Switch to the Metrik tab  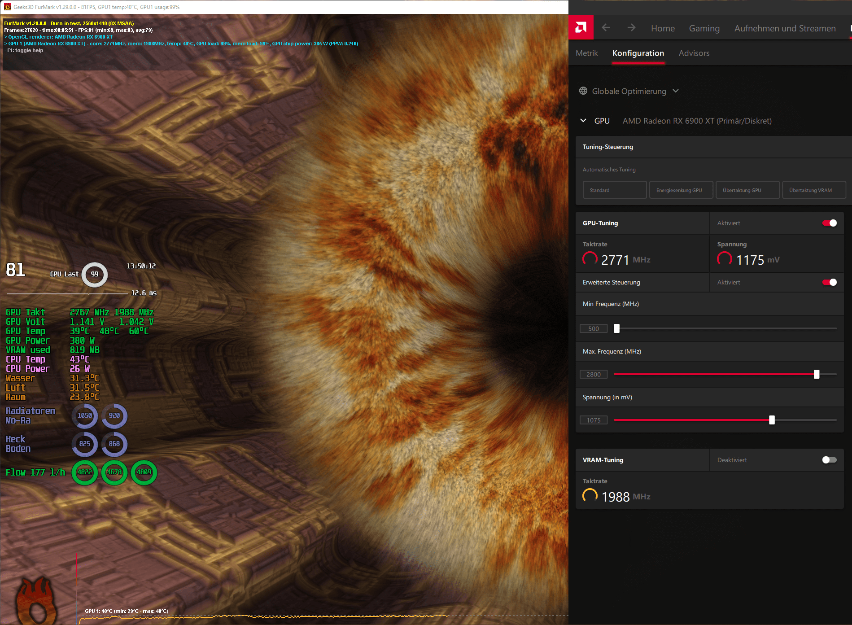[x=587, y=53]
